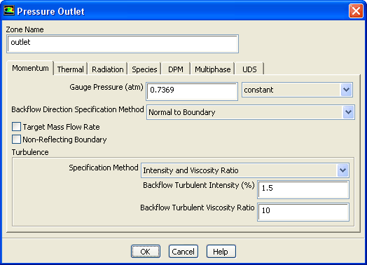367x265 pixels.
Task: Focus the Backflow Turbulent Intensity field
Action: 303,189
